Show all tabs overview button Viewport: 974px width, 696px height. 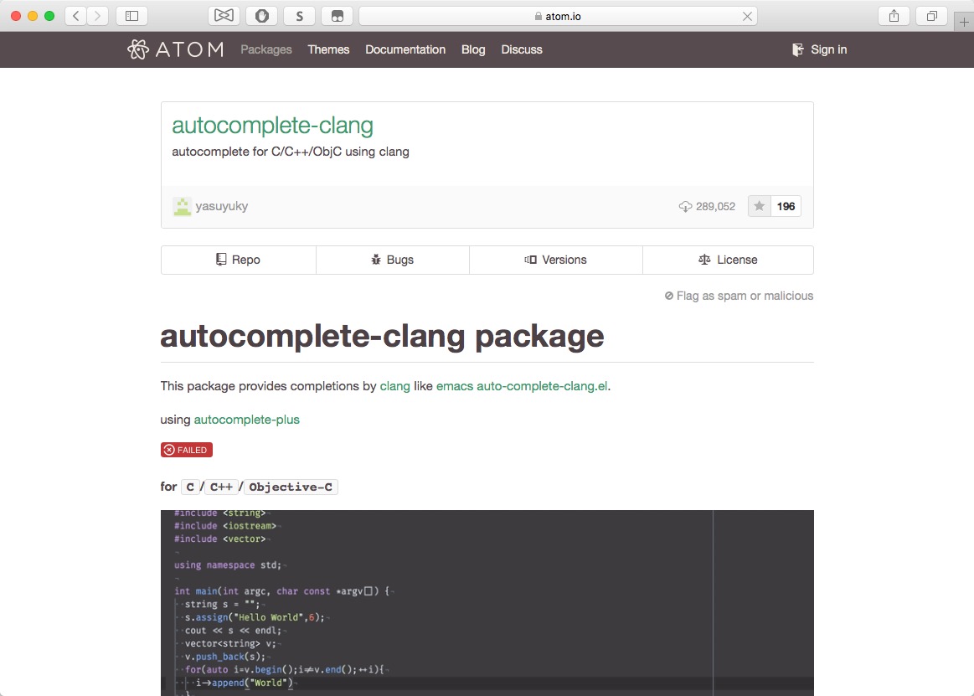(x=932, y=16)
